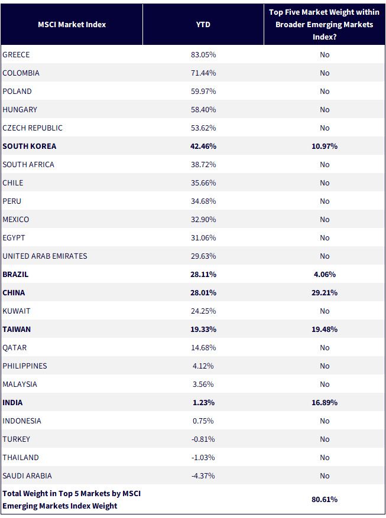The width and height of the screenshot is (386, 518).
Task: Select the Total Weight in Top 5 label
Action: click(x=72, y=500)
